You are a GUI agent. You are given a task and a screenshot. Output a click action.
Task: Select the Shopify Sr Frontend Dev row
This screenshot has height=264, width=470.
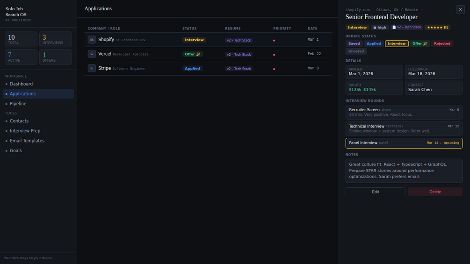208,40
